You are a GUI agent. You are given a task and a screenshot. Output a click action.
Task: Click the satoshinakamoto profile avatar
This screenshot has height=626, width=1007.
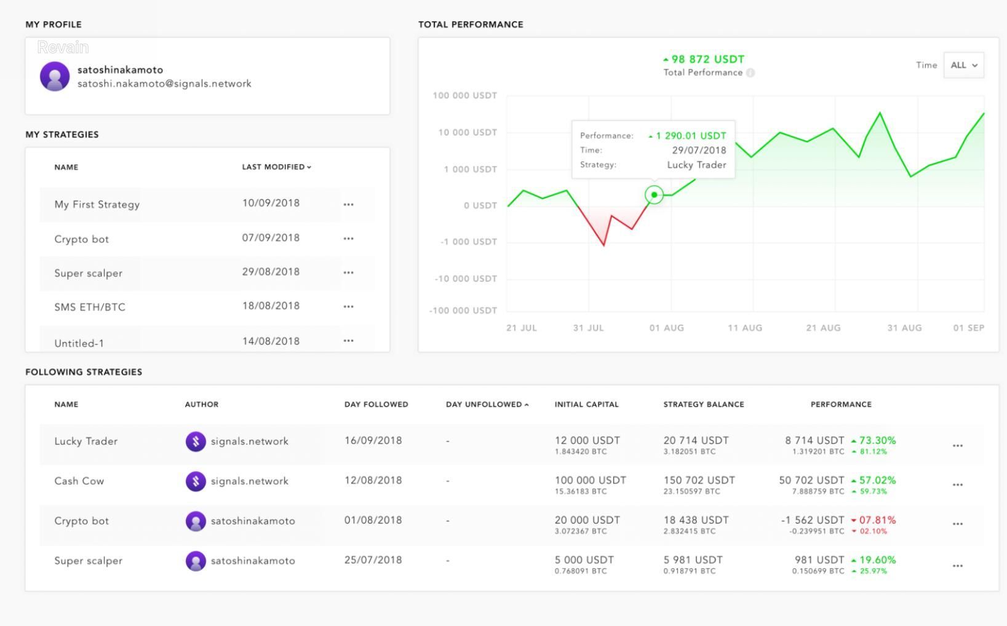click(x=55, y=77)
